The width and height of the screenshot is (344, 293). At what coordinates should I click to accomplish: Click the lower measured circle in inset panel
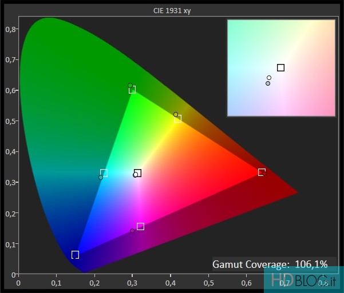[268, 83]
